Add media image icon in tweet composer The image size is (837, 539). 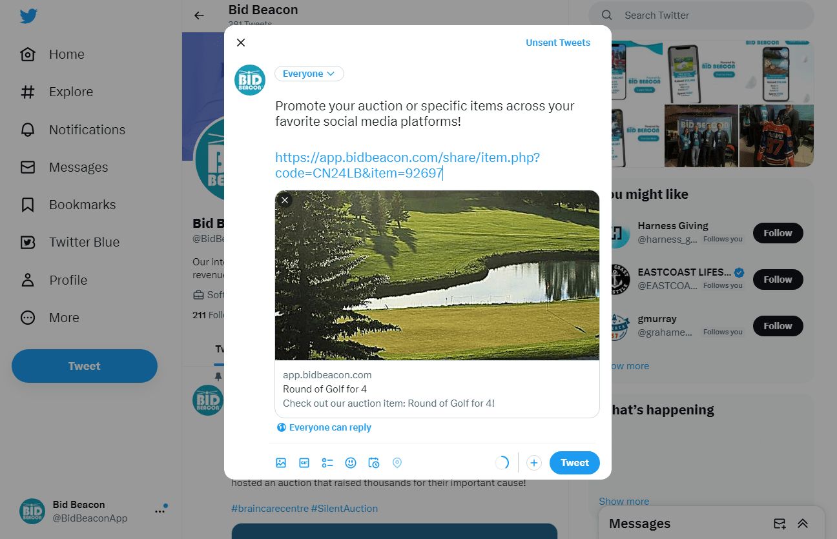(x=281, y=463)
